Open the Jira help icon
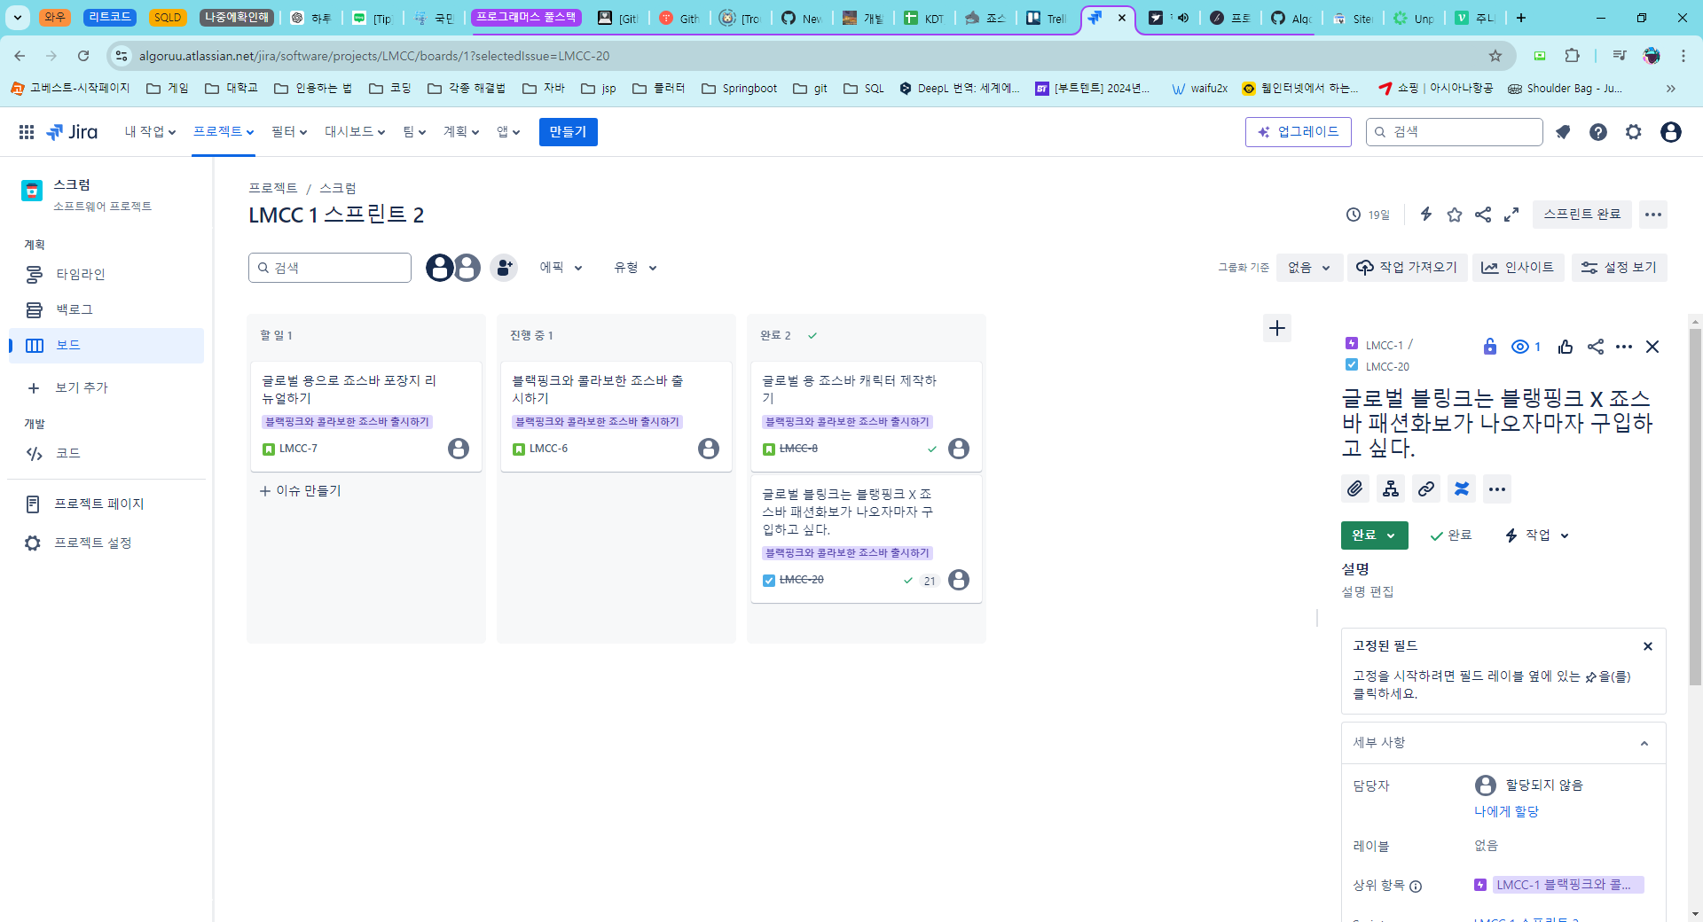The width and height of the screenshot is (1703, 922). [x=1598, y=132]
